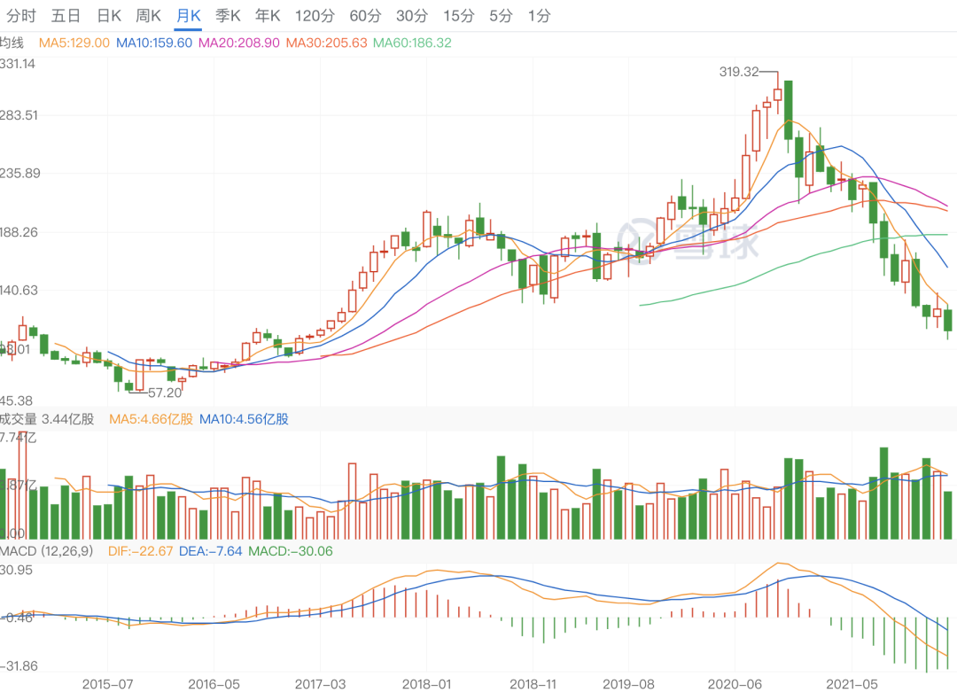Select the 五日 five-day tab
The image size is (957, 700).
tap(66, 15)
